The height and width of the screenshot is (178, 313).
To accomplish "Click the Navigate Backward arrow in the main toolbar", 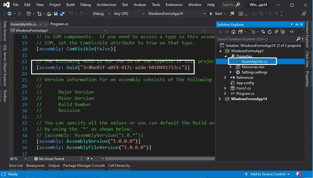I will [9, 14].
